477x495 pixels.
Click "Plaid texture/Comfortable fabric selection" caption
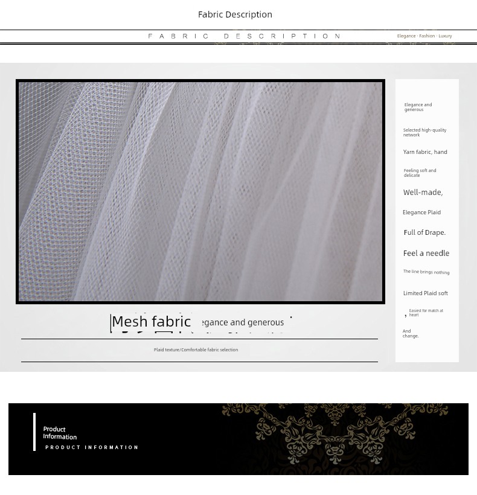(196, 350)
